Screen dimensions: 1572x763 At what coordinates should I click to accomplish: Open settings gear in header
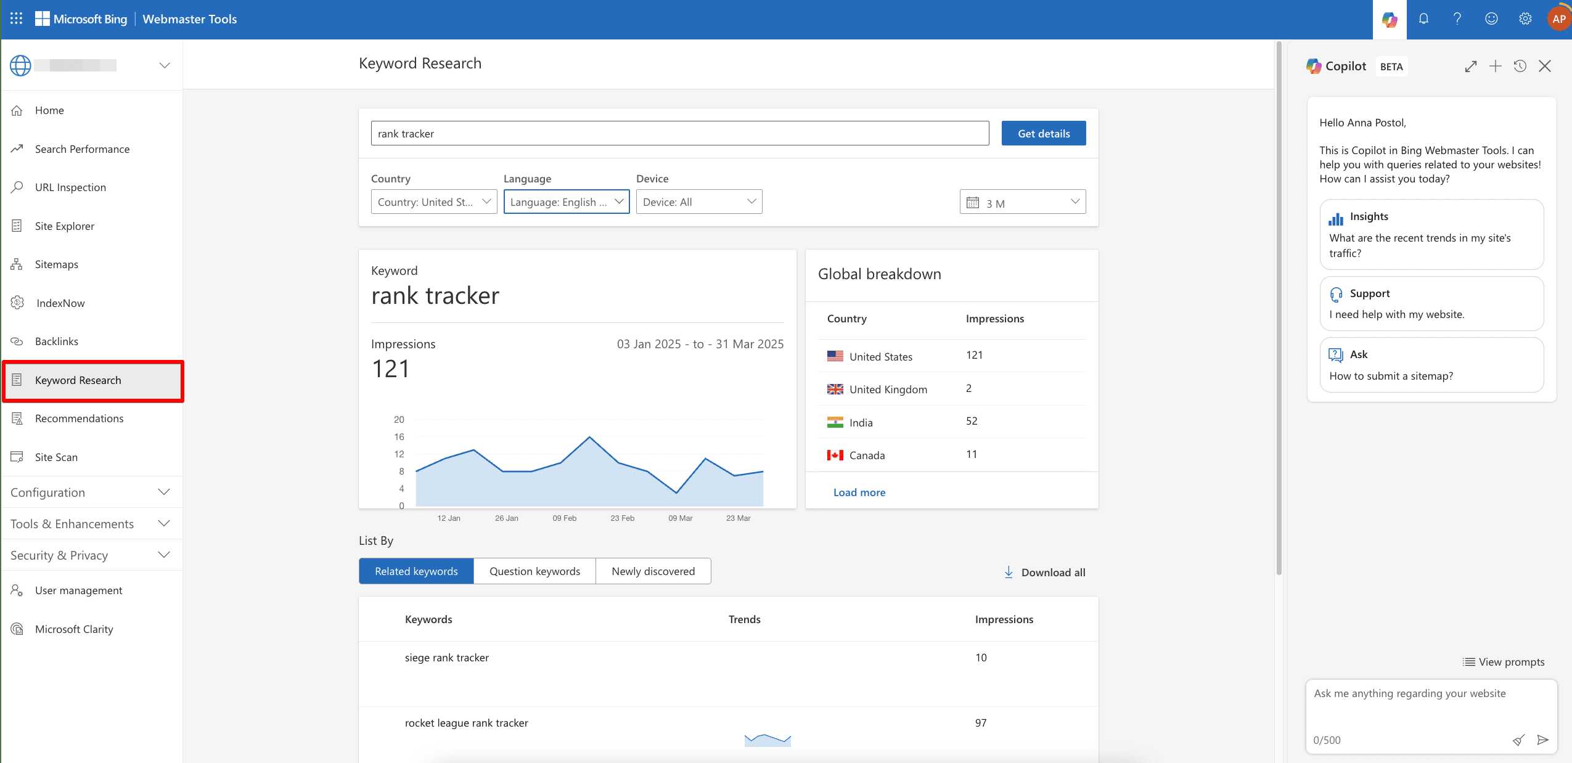tap(1525, 19)
